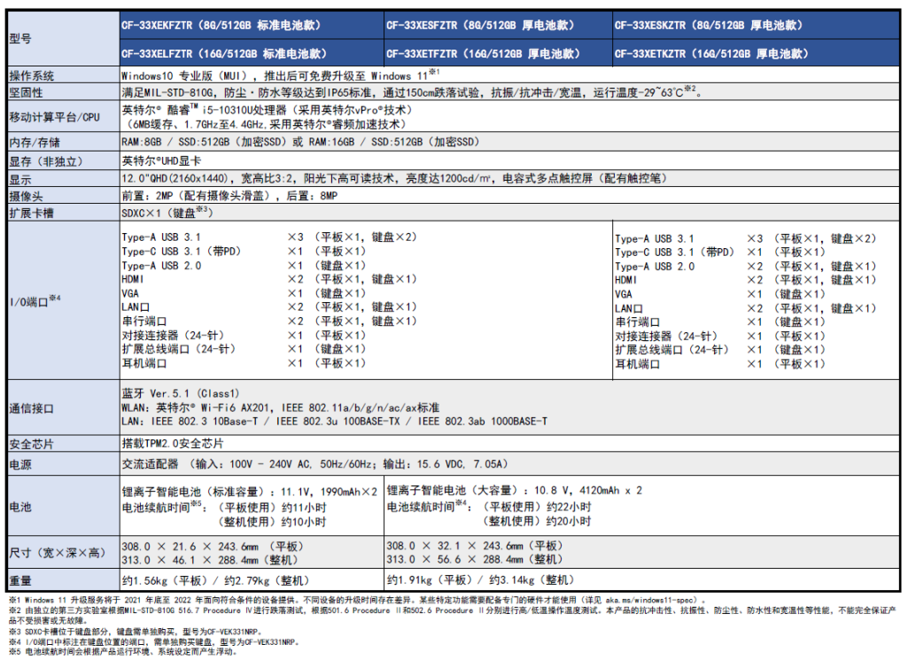Click footnote ※4 about I/O端口 keyboard

point(153,641)
